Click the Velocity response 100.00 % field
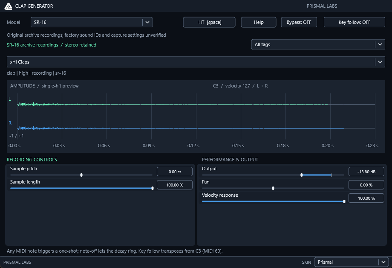 click(x=366, y=198)
